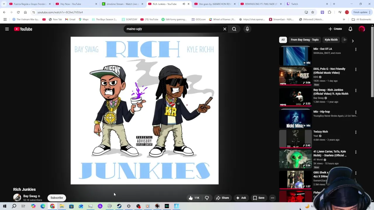
Task: Like the Rich Junkies video
Action: coord(194,198)
